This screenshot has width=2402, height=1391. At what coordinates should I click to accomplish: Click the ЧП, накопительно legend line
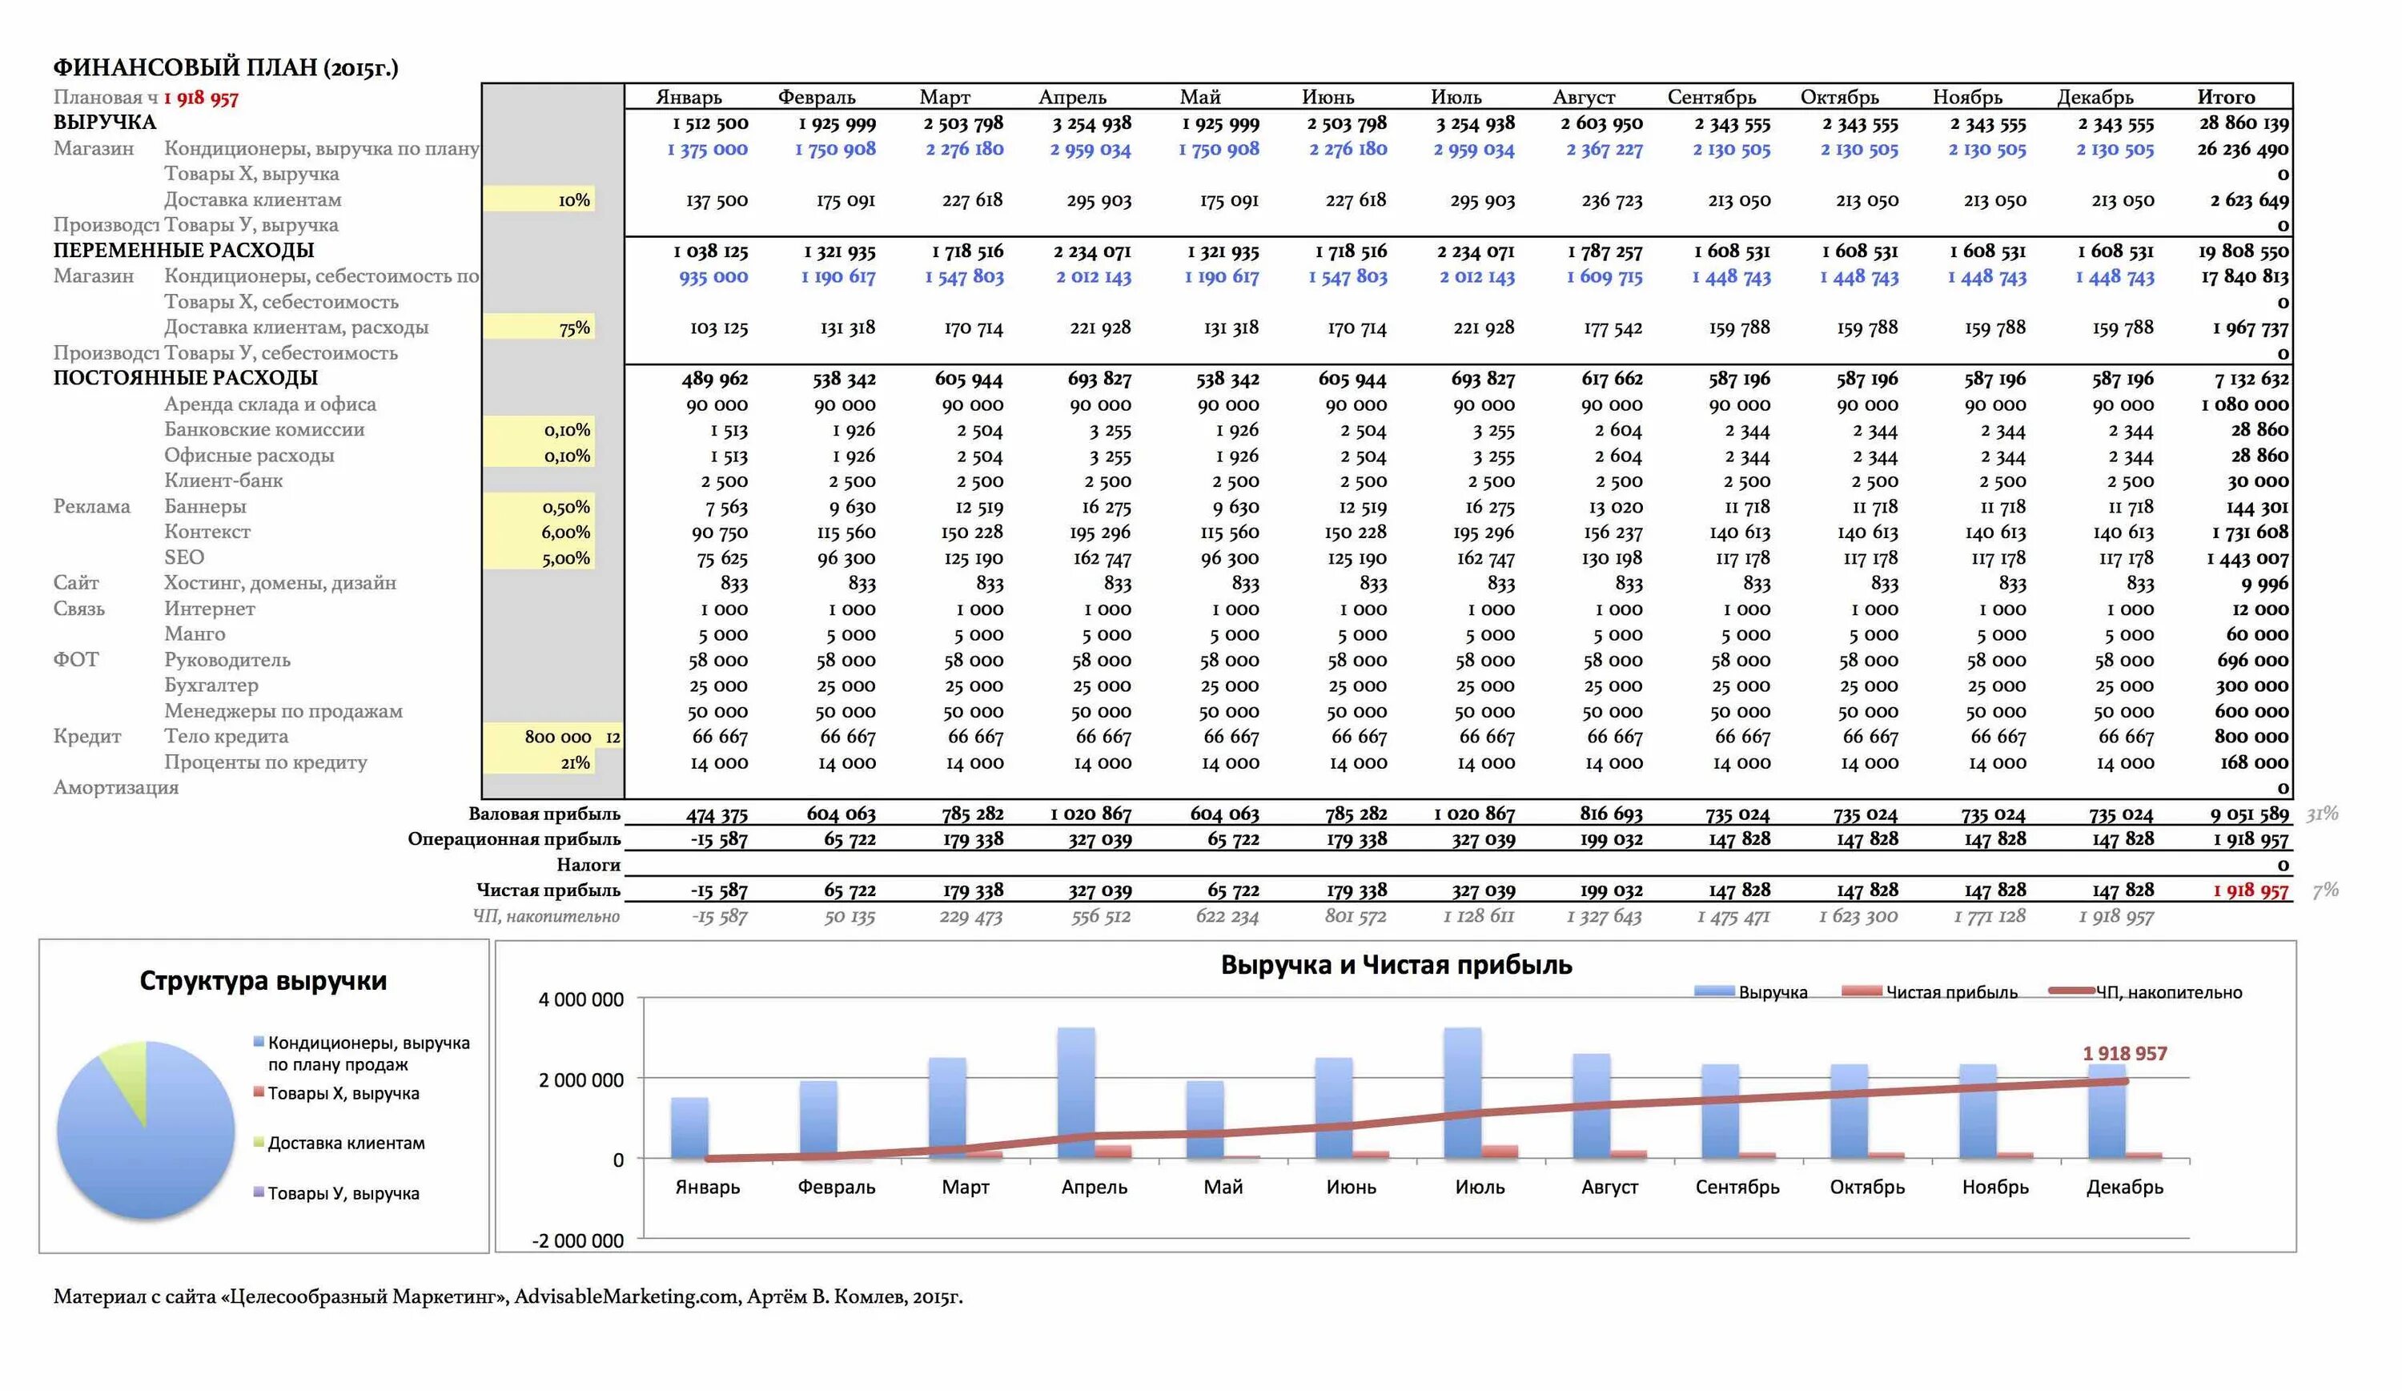2146,992
